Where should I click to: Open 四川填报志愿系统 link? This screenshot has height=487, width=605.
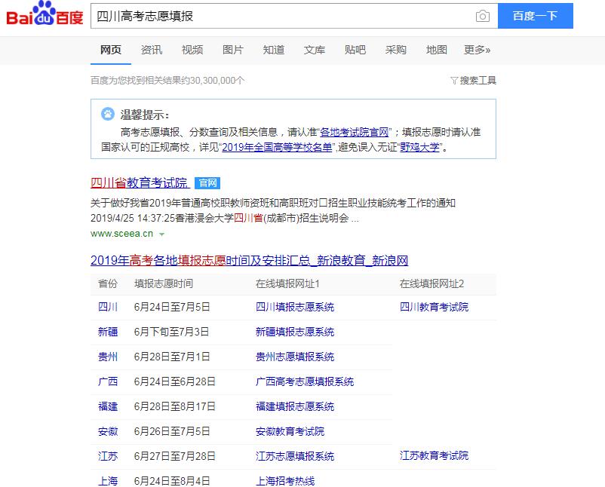(295, 307)
